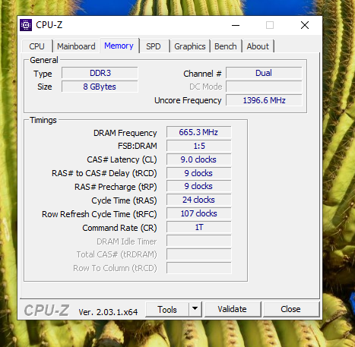
Task: Click the 1396.6 MHz uncore frequency value
Action: pyautogui.click(x=264, y=100)
